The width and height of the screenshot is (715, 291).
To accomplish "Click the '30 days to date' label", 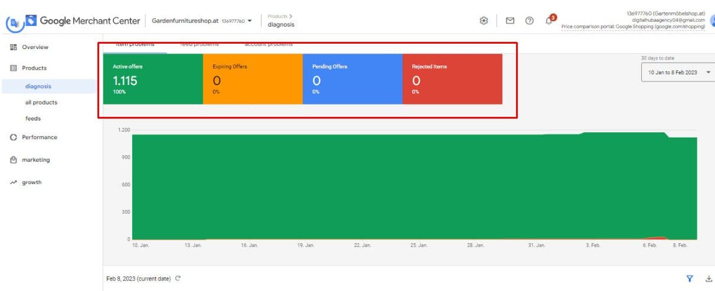I will coord(658,58).
